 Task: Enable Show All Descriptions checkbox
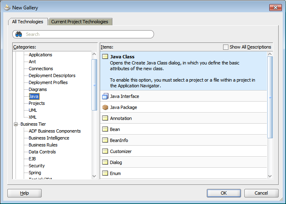tap(226, 47)
